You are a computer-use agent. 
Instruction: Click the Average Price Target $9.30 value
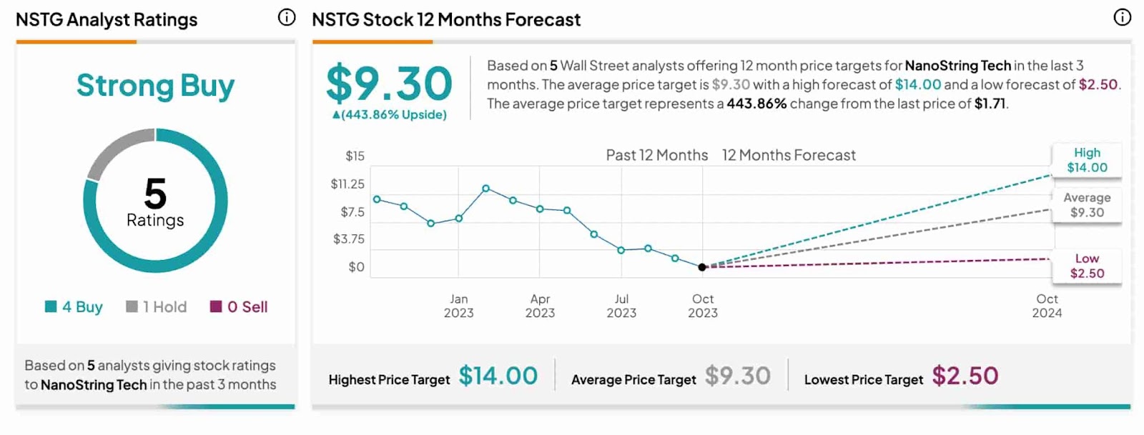(737, 376)
